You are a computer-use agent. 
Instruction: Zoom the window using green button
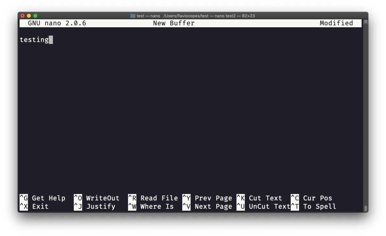[35, 16]
